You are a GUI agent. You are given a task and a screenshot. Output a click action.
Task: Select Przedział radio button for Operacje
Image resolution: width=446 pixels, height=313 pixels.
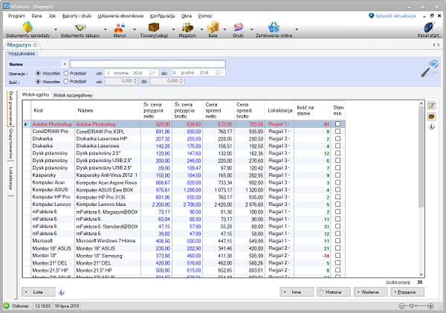tap(65, 74)
